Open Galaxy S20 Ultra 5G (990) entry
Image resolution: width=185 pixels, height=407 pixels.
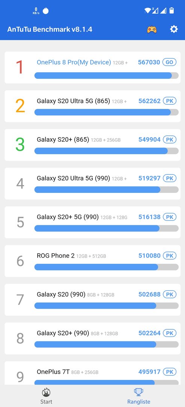(x=92, y=184)
